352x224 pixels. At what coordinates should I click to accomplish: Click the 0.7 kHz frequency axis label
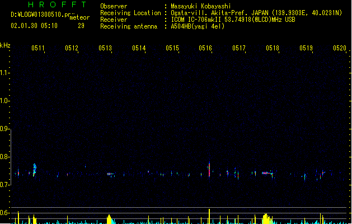4,185
